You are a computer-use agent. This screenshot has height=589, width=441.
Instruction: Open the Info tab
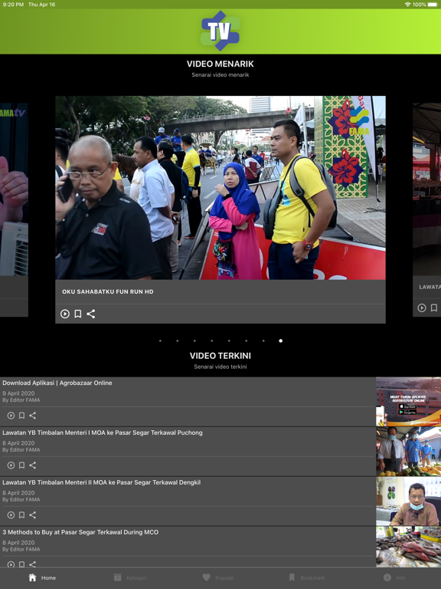click(394, 577)
